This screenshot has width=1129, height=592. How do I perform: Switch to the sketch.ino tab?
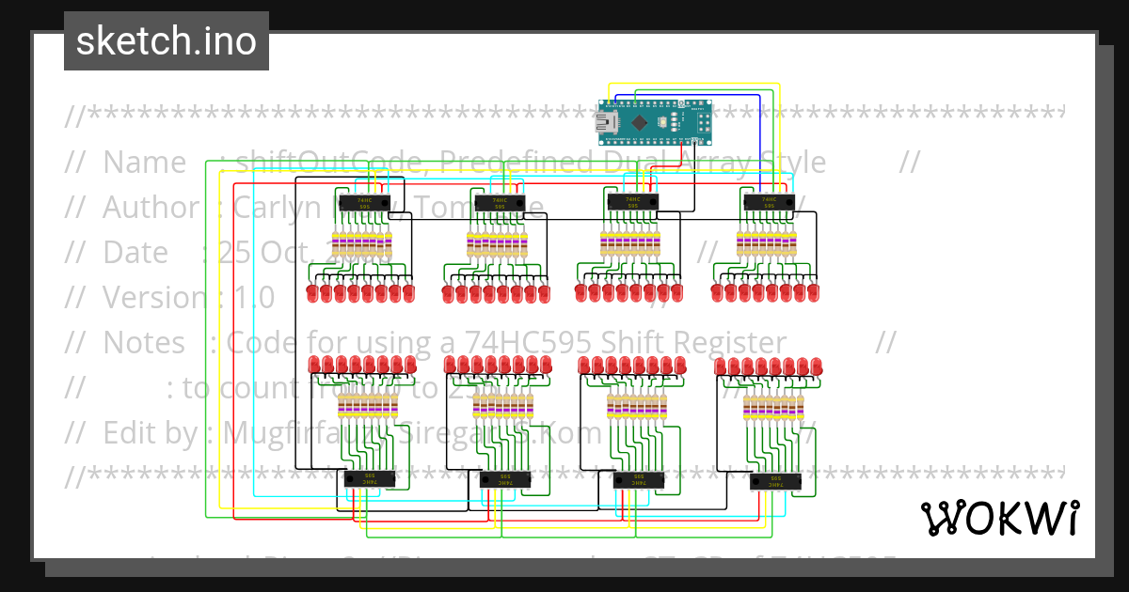[x=166, y=40]
